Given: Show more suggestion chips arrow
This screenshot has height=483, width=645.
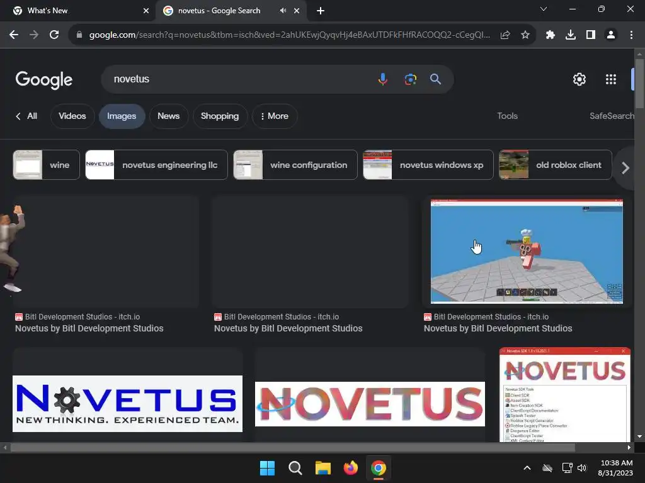Looking at the screenshot, I should [x=625, y=167].
